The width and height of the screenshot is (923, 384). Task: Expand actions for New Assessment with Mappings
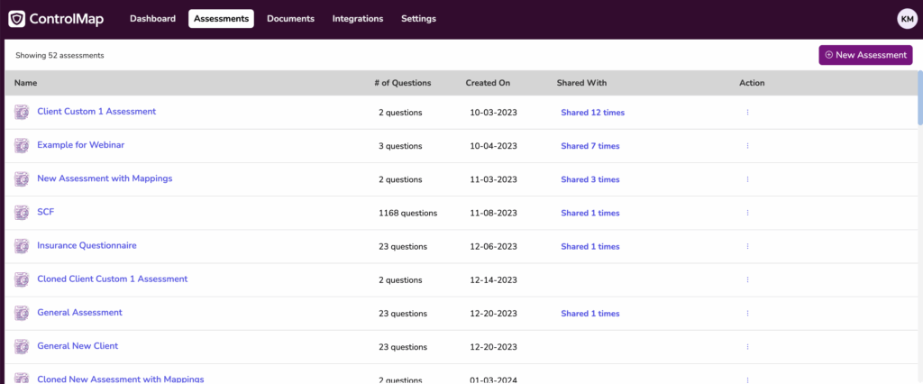747,179
